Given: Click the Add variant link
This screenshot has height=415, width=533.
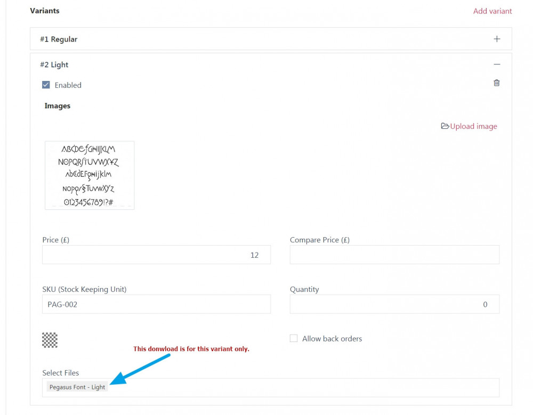Looking at the screenshot, I should [x=492, y=11].
